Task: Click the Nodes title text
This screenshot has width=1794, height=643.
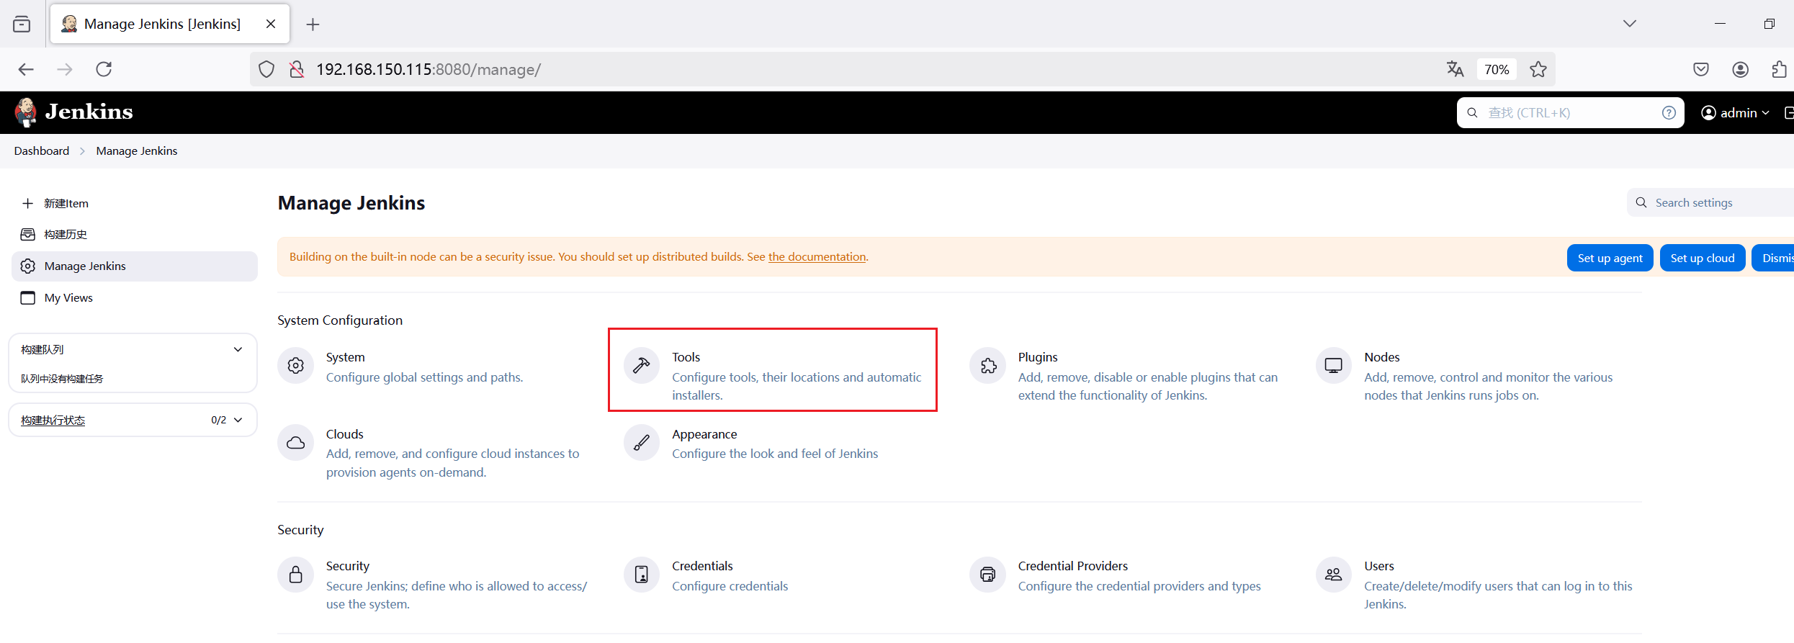Action: pos(1381,357)
